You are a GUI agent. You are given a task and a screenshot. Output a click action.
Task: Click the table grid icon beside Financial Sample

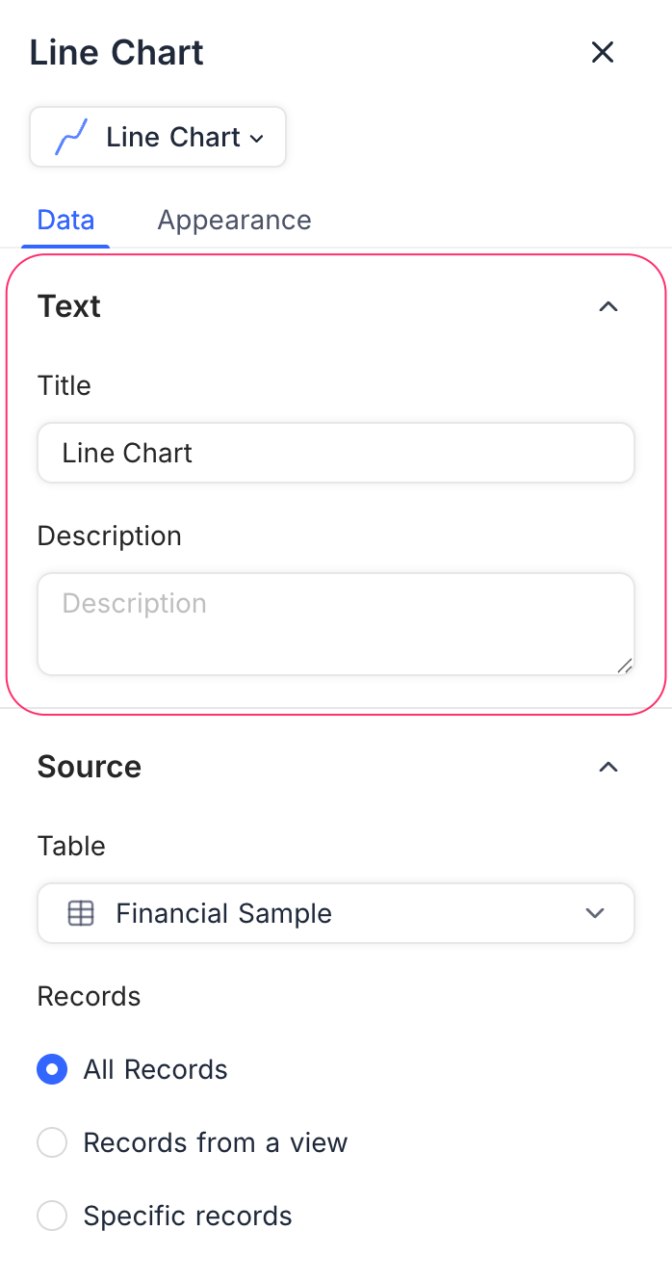click(81, 913)
